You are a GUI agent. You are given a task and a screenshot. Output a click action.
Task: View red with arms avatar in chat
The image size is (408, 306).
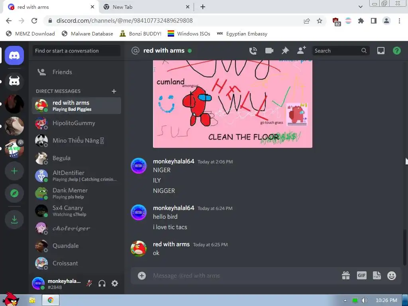tap(138, 249)
